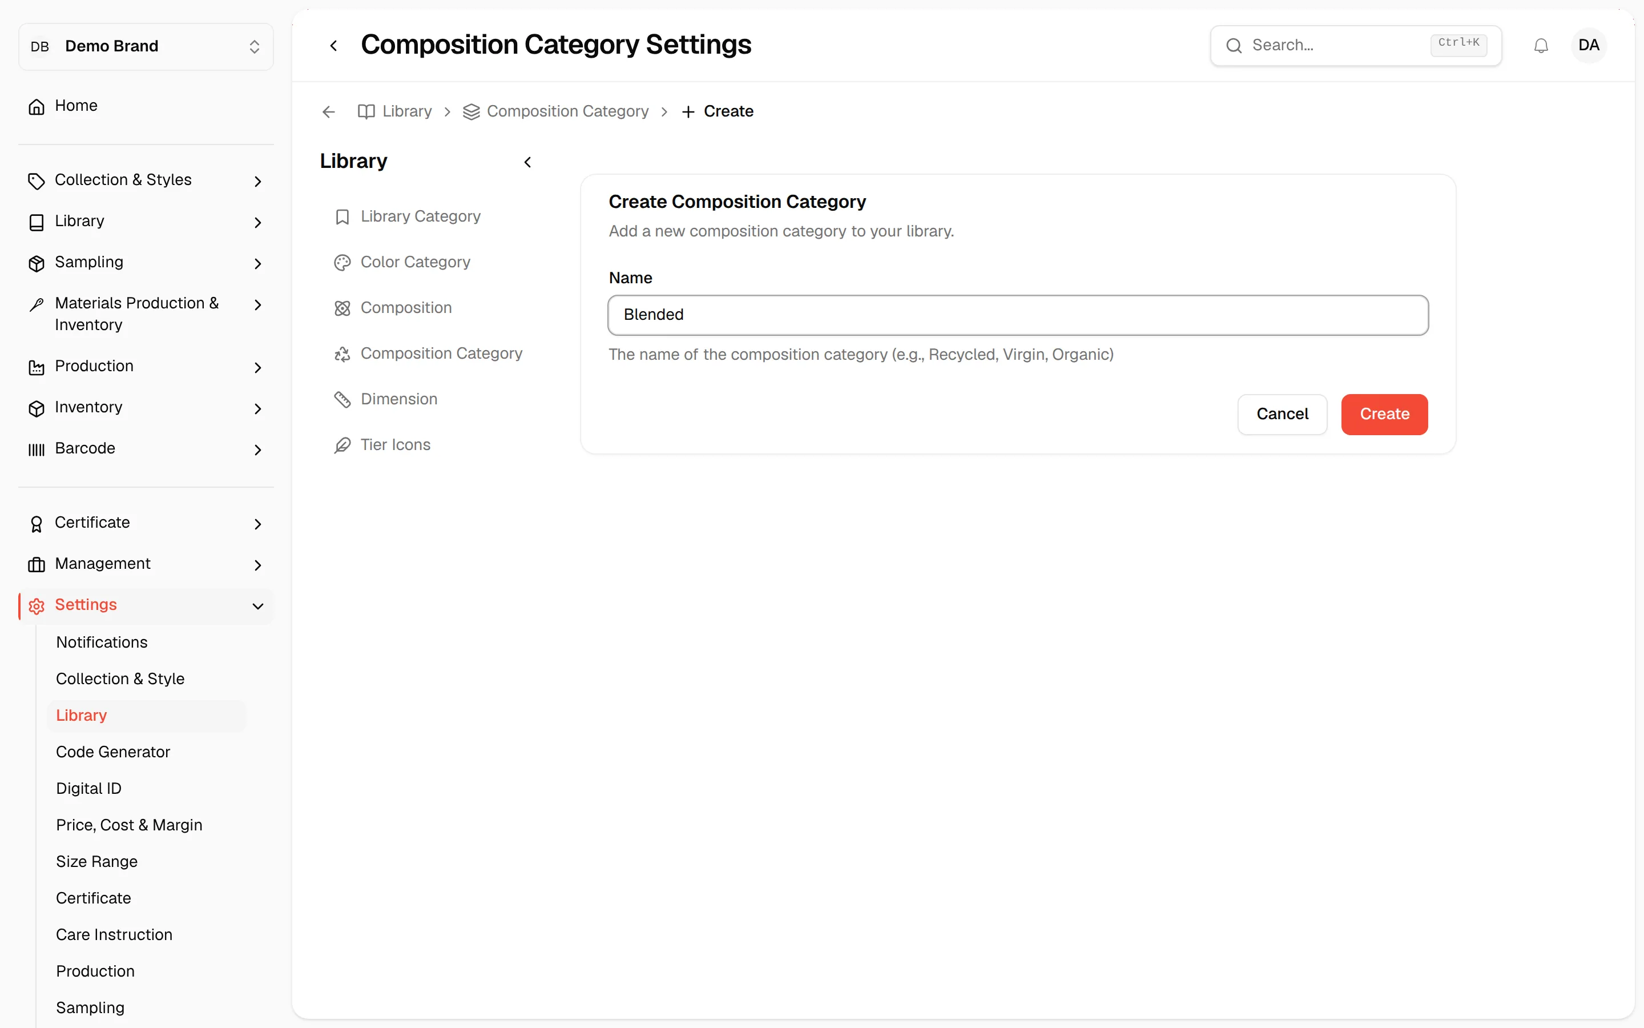Expand the Certificate section chevron
Screen dimensions: 1644x1028
tap(257, 524)
